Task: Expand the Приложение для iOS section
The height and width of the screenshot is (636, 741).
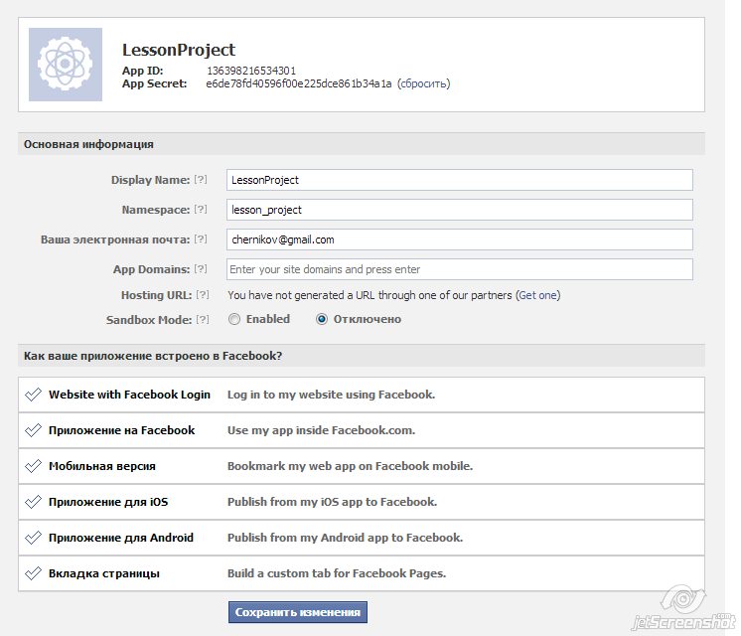Action: point(362,502)
